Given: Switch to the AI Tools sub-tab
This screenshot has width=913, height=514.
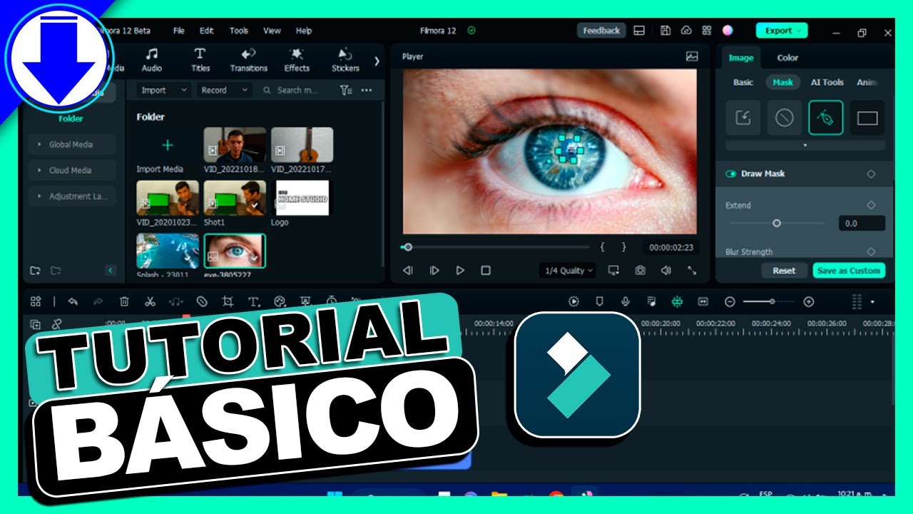Looking at the screenshot, I should tap(827, 82).
